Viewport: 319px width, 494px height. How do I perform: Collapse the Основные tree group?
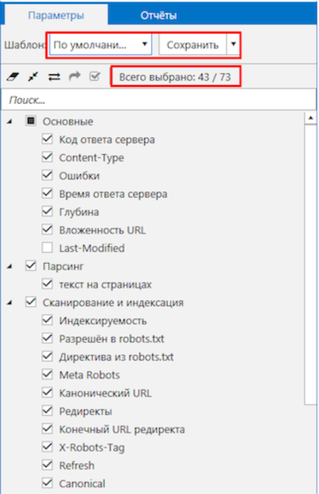tap(10, 121)
